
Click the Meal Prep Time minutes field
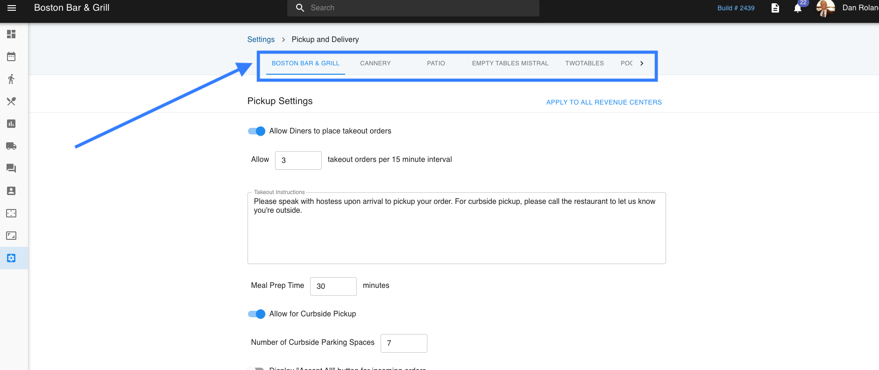pyautogui.click(x=333, y=286)
